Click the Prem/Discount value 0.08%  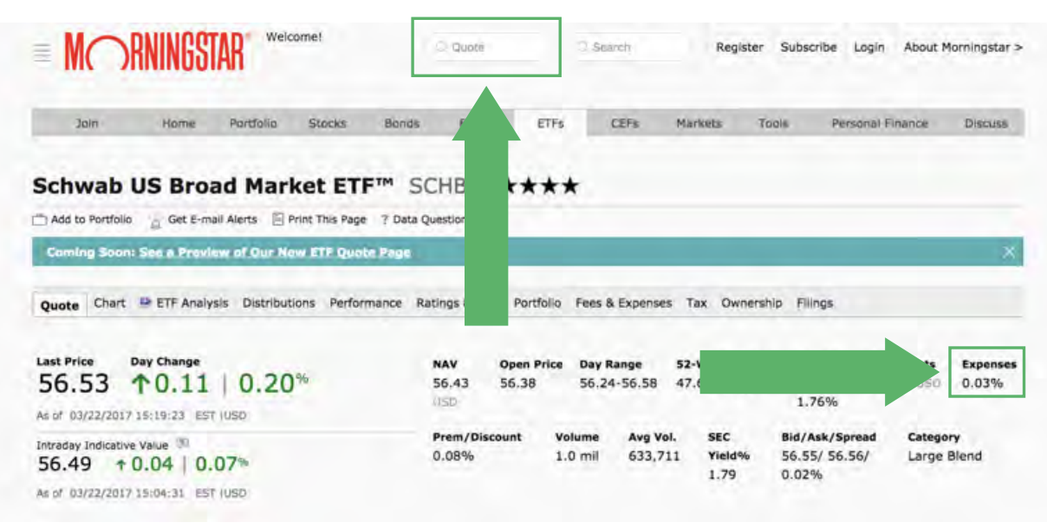pos(453,455)
